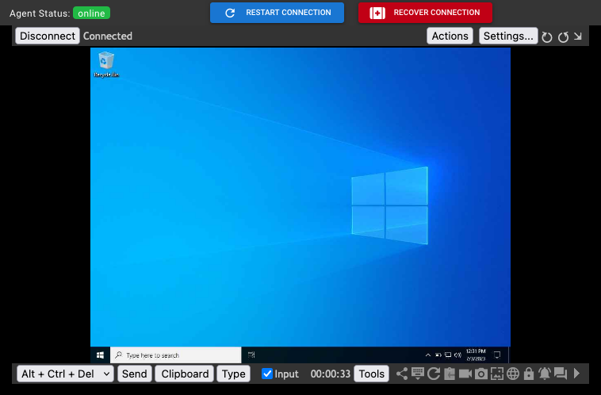Click the Type here to search box
The image size is (601, 395).
(175, 355)
